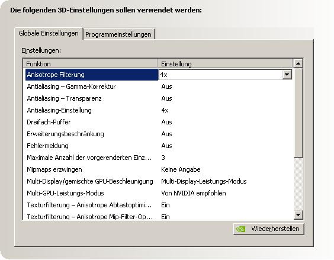Image resolution: width=334 pixels, height=260 pixels.
Task: Click the settings list scrollbar thumb
Action: point(298,113)
